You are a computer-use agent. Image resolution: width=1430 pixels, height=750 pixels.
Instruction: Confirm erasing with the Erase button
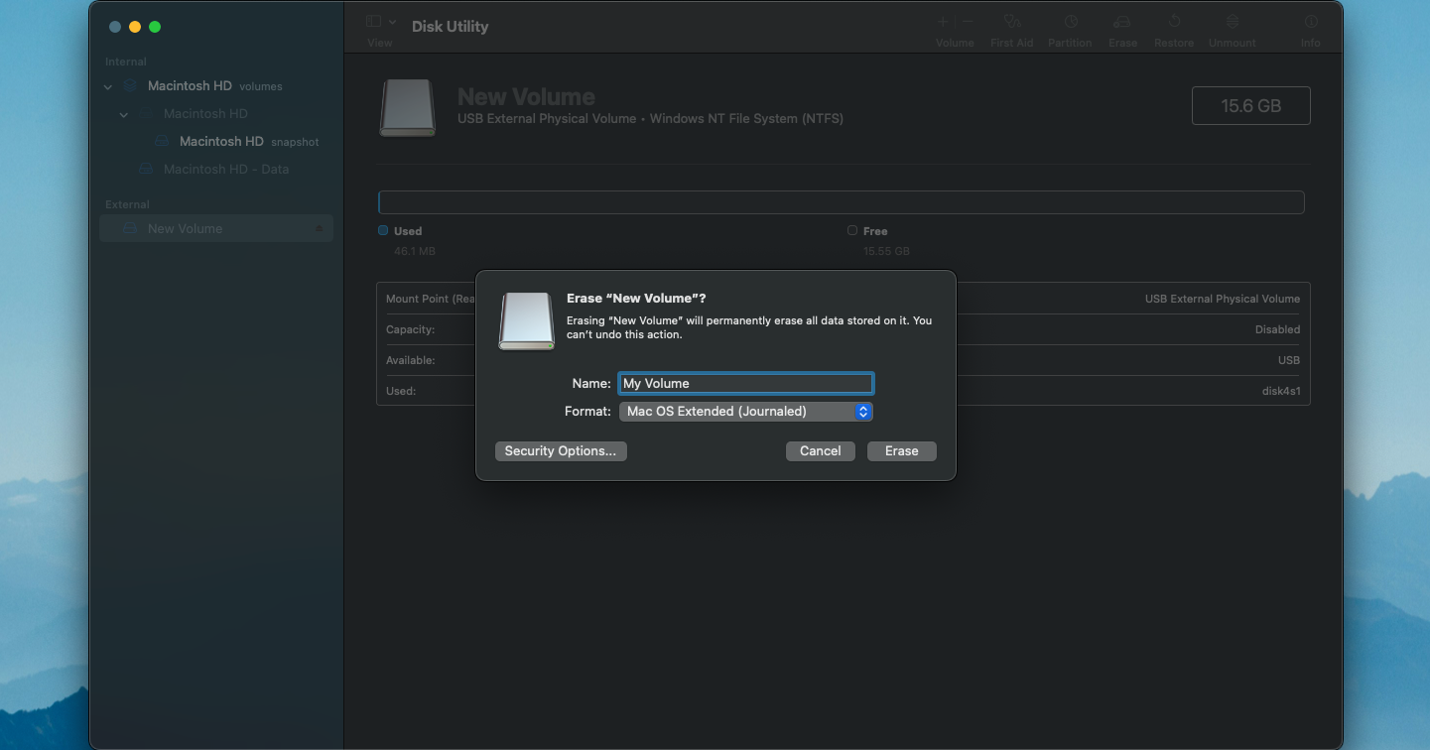pos(901,450)
